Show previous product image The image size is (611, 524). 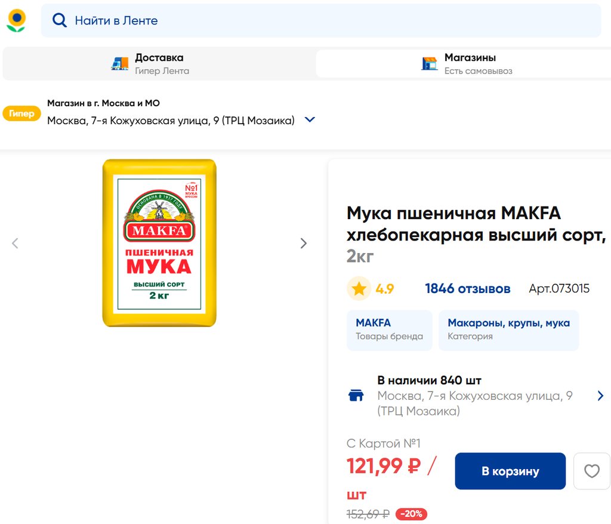tap(16, 243)
